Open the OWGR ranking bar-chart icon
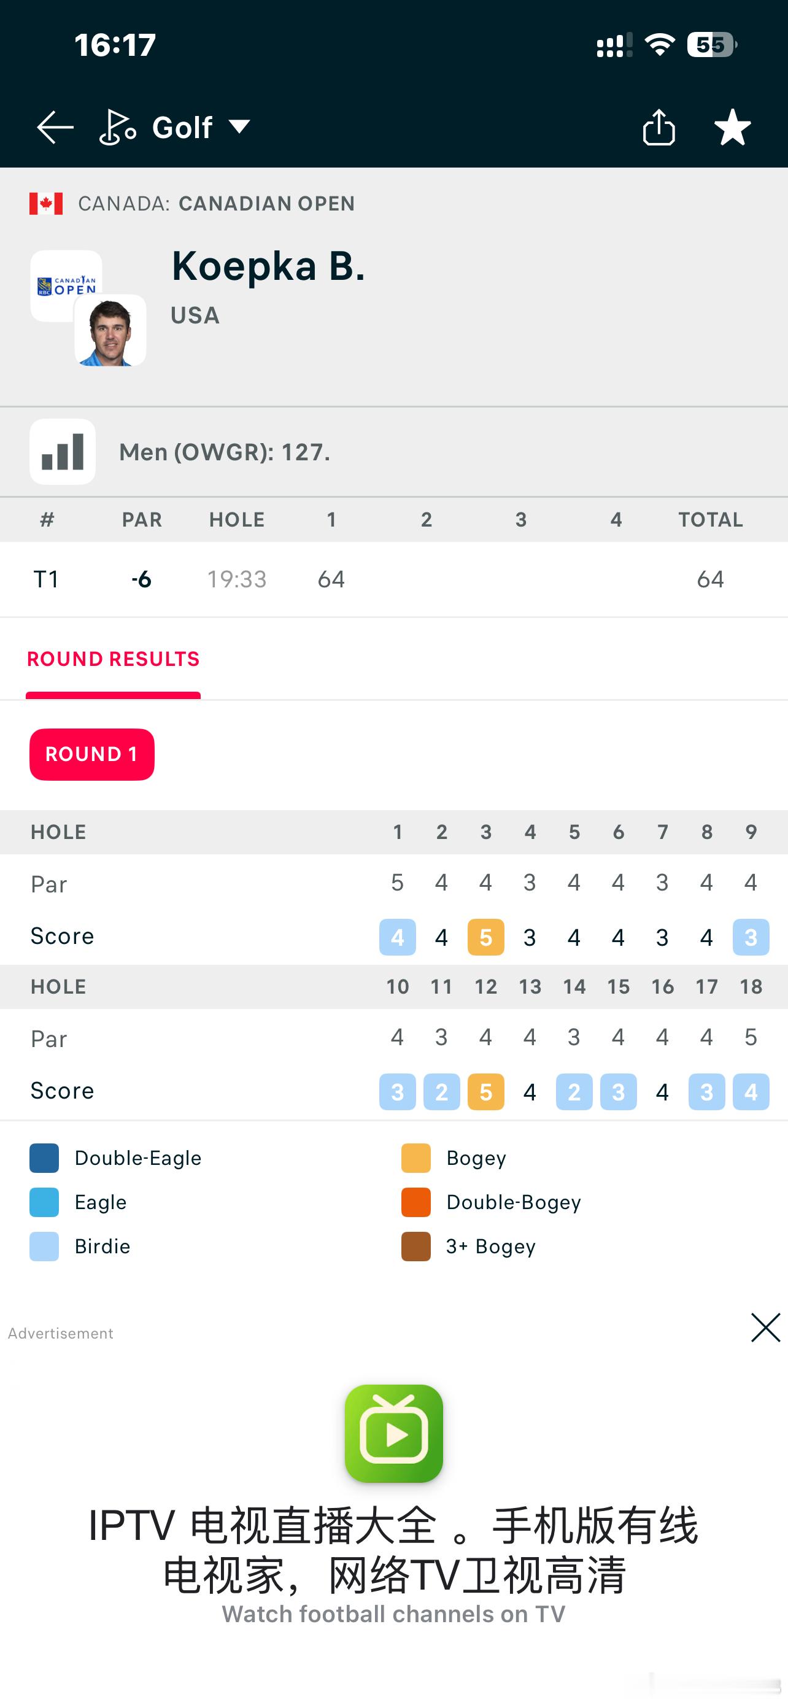This screenshot has width=788, height=1705. click(63, 452)
